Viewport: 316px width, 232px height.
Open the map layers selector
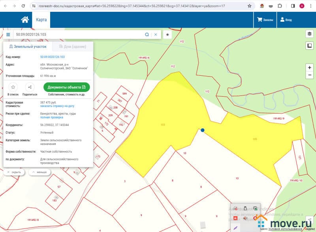click(x=309, y=34)
